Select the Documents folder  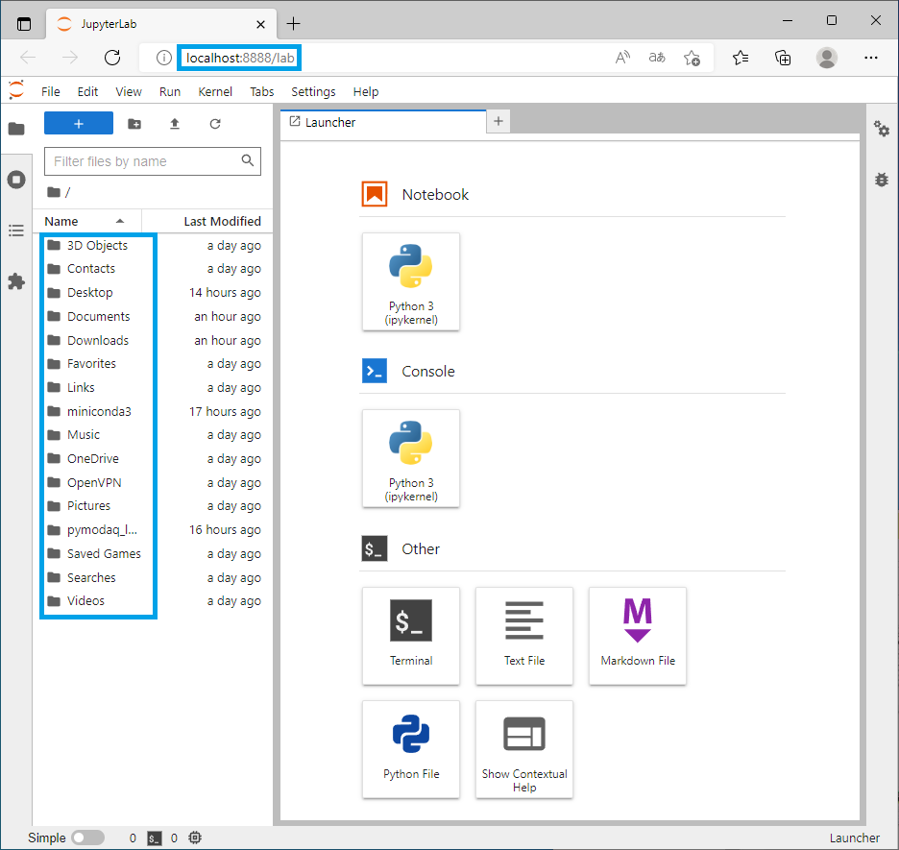point(154,316)
